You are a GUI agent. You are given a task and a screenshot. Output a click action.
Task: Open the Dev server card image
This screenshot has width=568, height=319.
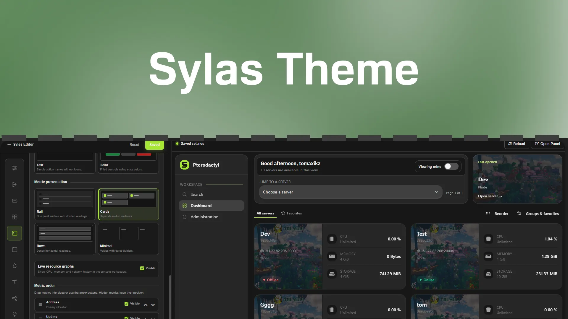[x=288, y=256]
